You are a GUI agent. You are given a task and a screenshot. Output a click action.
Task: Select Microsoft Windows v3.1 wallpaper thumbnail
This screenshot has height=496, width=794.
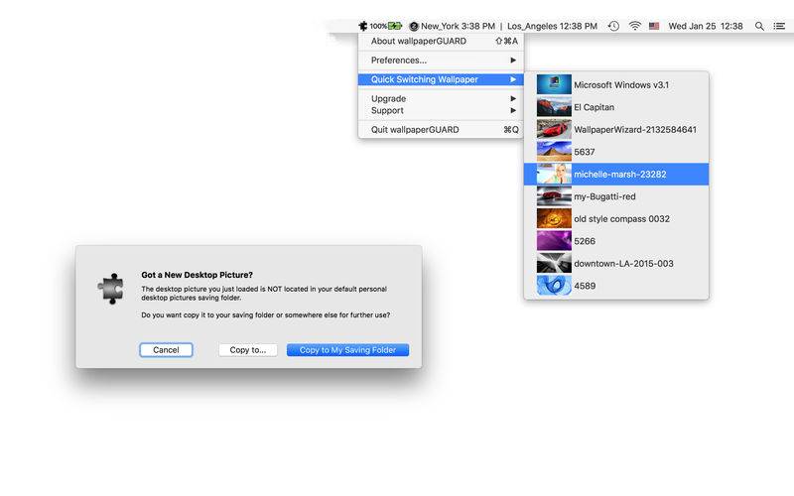[554, 84]
